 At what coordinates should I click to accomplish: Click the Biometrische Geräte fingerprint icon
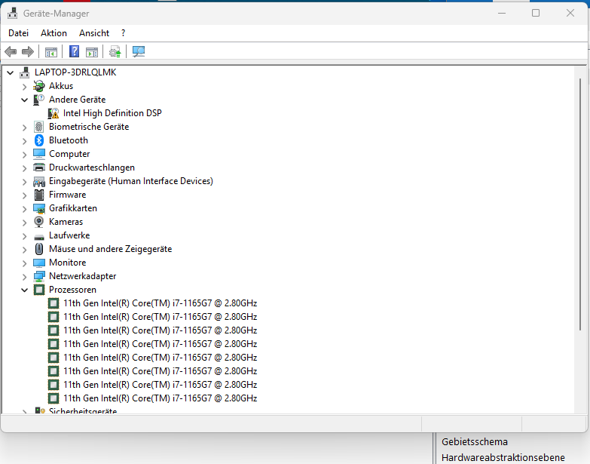(x=38, y=127)
